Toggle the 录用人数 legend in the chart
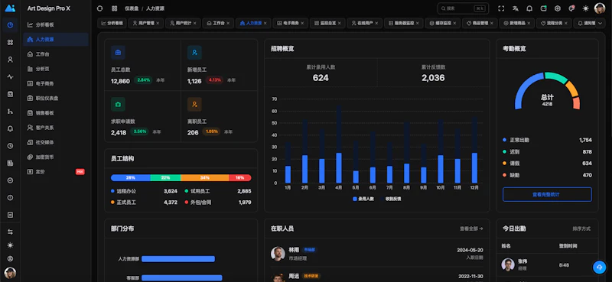The image size is (612, 282). click(363, 199)
